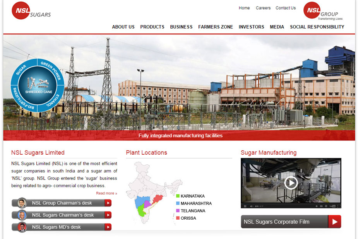Open the ABOUT US menu
The image size is (358, 239).
123,27
